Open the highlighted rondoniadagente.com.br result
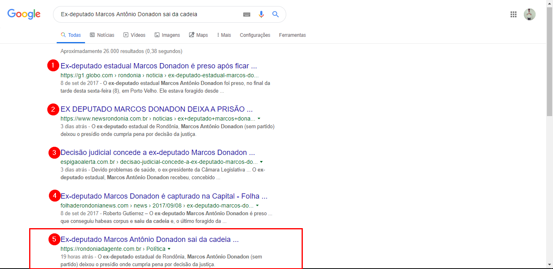553x269 pixels. tap(150, 239)
